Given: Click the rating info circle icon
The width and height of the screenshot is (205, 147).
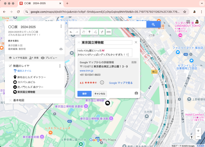Looking at the screenshot, I should coord(102,82).
